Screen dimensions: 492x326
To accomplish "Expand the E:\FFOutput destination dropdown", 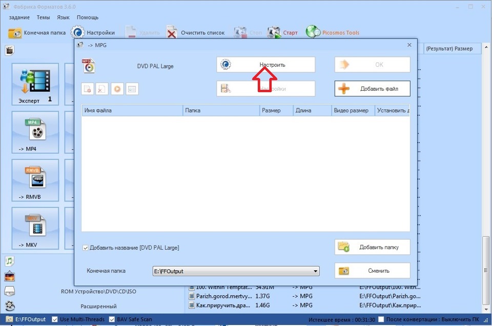I will pos(315,271).
